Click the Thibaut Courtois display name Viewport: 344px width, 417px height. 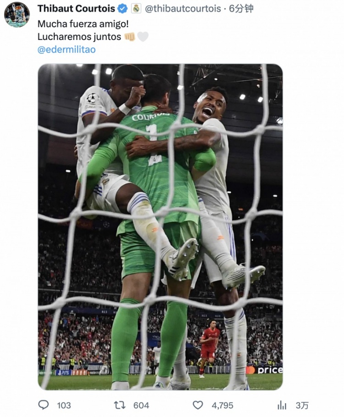(76, 9)
